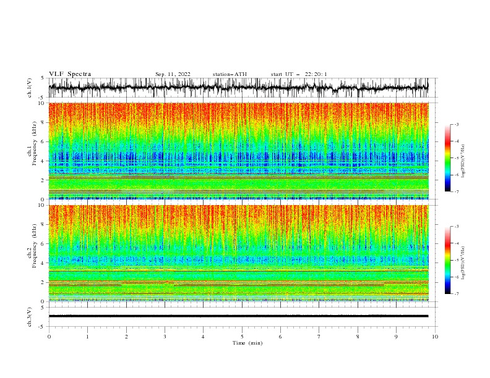Viewport: 490px width, 378px height.
Task: Click "-5" tick on ch.3(V) axis
Action: [42, 327]
